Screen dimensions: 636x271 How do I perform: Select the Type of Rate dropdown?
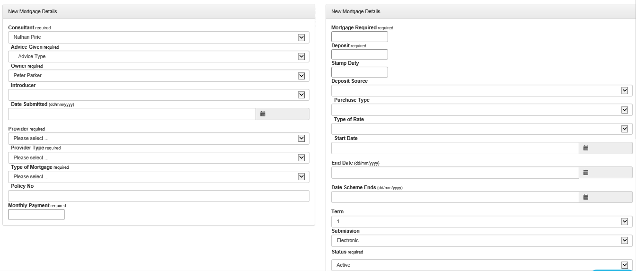[x=482, y=129]
